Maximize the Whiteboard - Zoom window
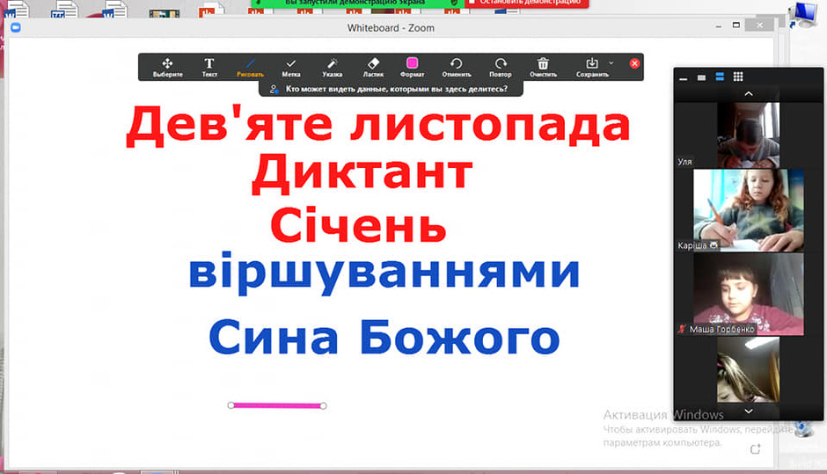 736,25
